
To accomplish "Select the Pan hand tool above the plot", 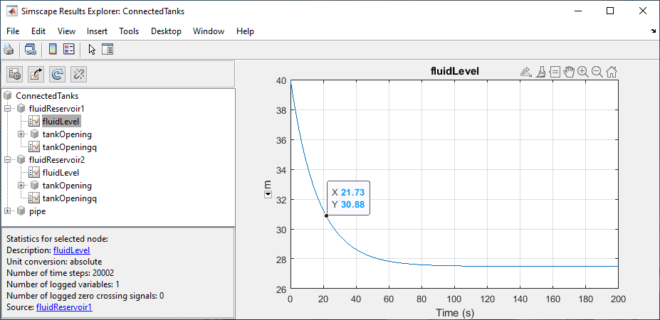I will (x=569, y=72).
